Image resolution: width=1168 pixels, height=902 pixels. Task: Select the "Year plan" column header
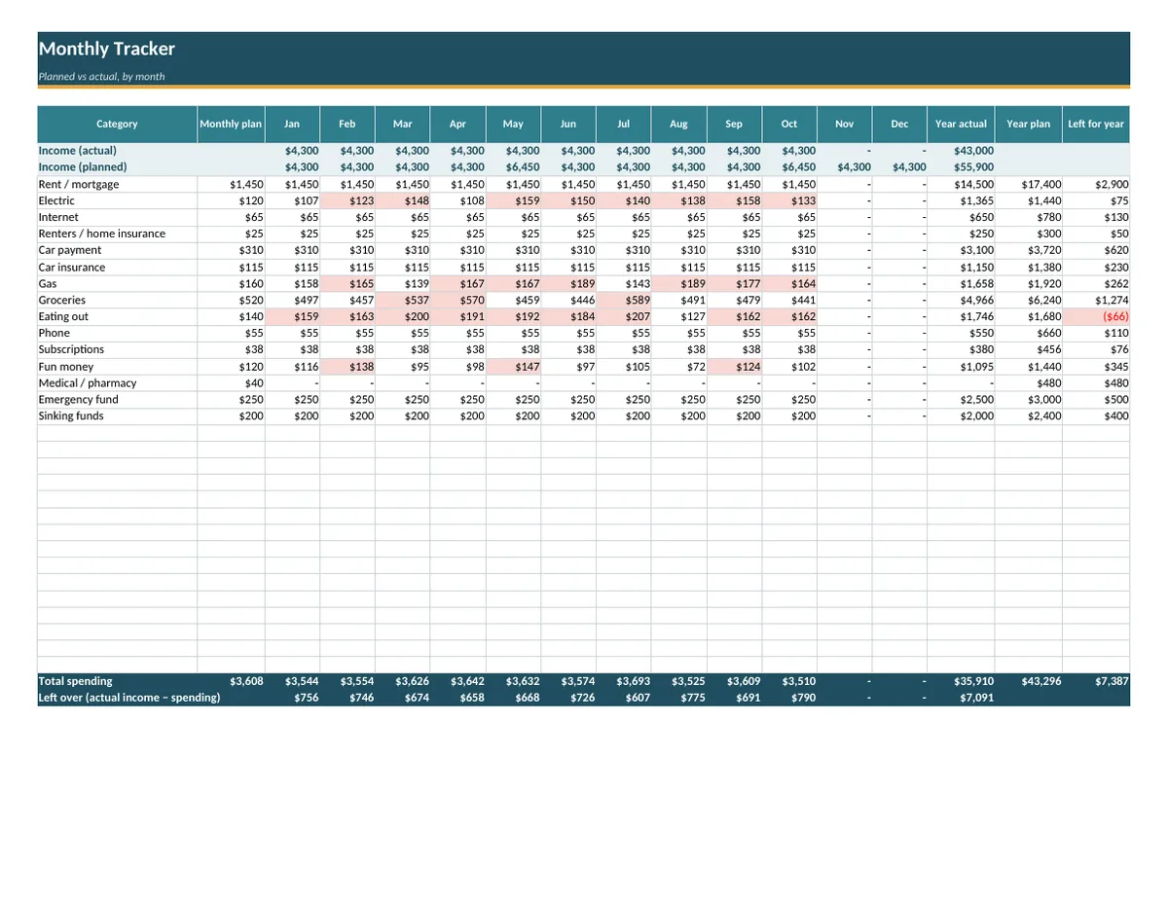pos(1029,124)
